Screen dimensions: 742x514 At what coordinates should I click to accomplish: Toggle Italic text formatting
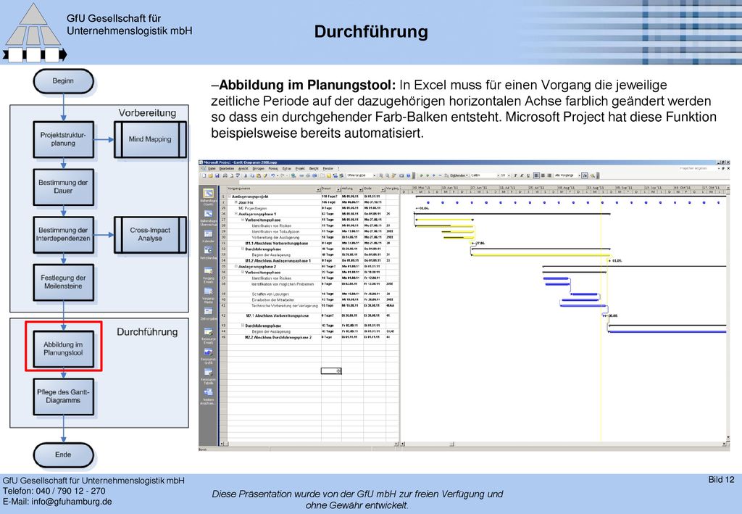522,175
